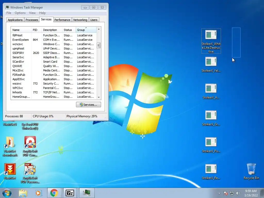Select the wscsvc service row
Screen dimensions: 264x198
pyautogui.click(x=54, y=84)
